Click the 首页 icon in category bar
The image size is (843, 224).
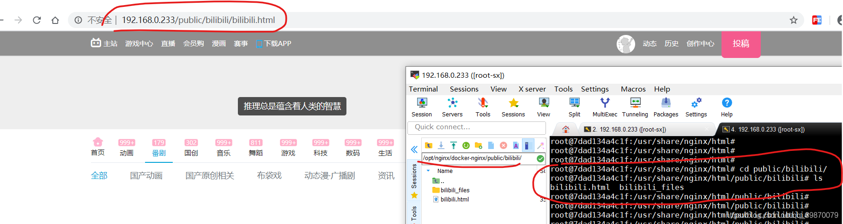tap(98, 147)
